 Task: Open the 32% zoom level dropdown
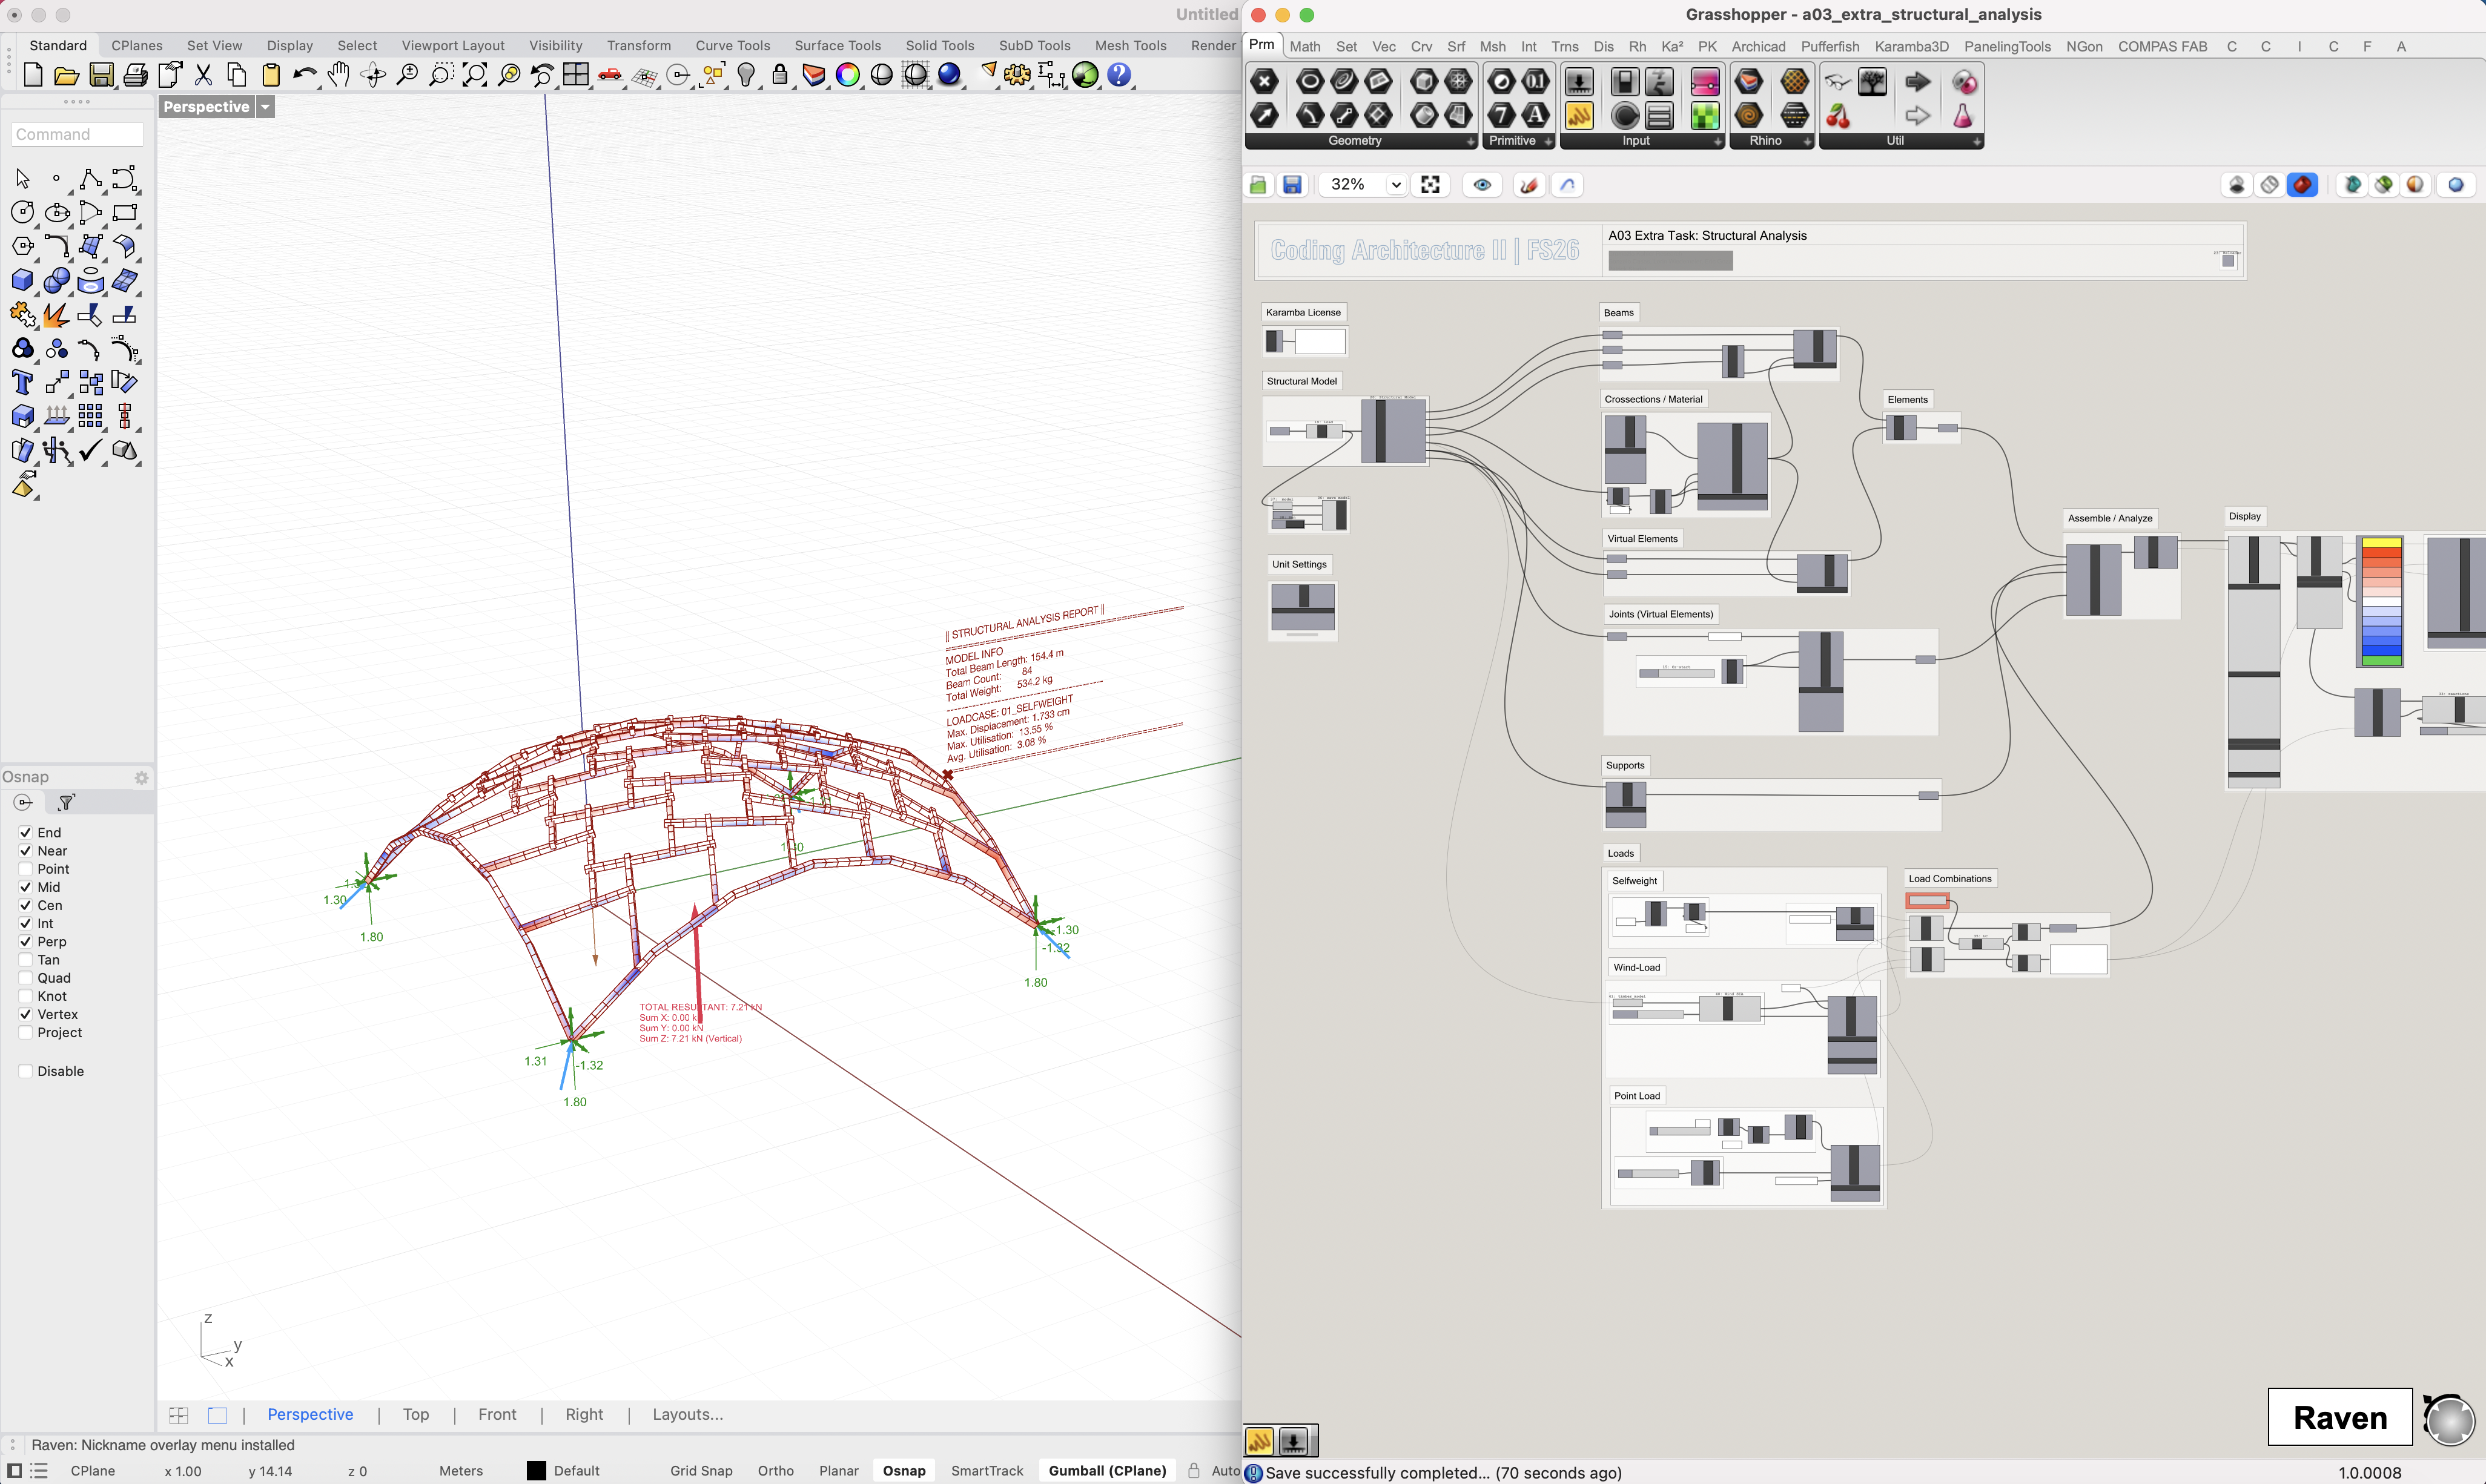point(1396,185)
